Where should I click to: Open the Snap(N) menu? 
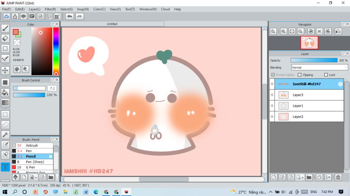pos(83,9)
